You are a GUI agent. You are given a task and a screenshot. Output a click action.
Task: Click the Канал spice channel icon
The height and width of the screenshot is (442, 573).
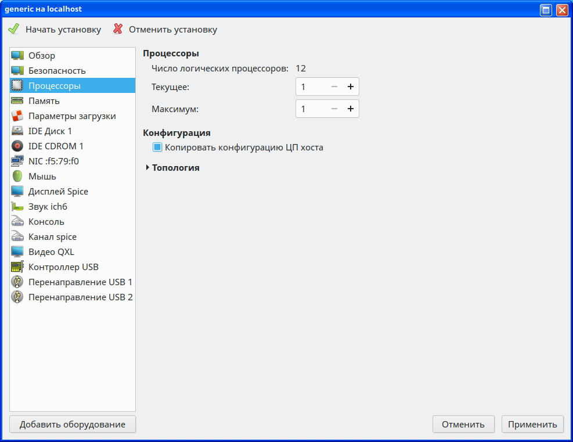point(17,236)
